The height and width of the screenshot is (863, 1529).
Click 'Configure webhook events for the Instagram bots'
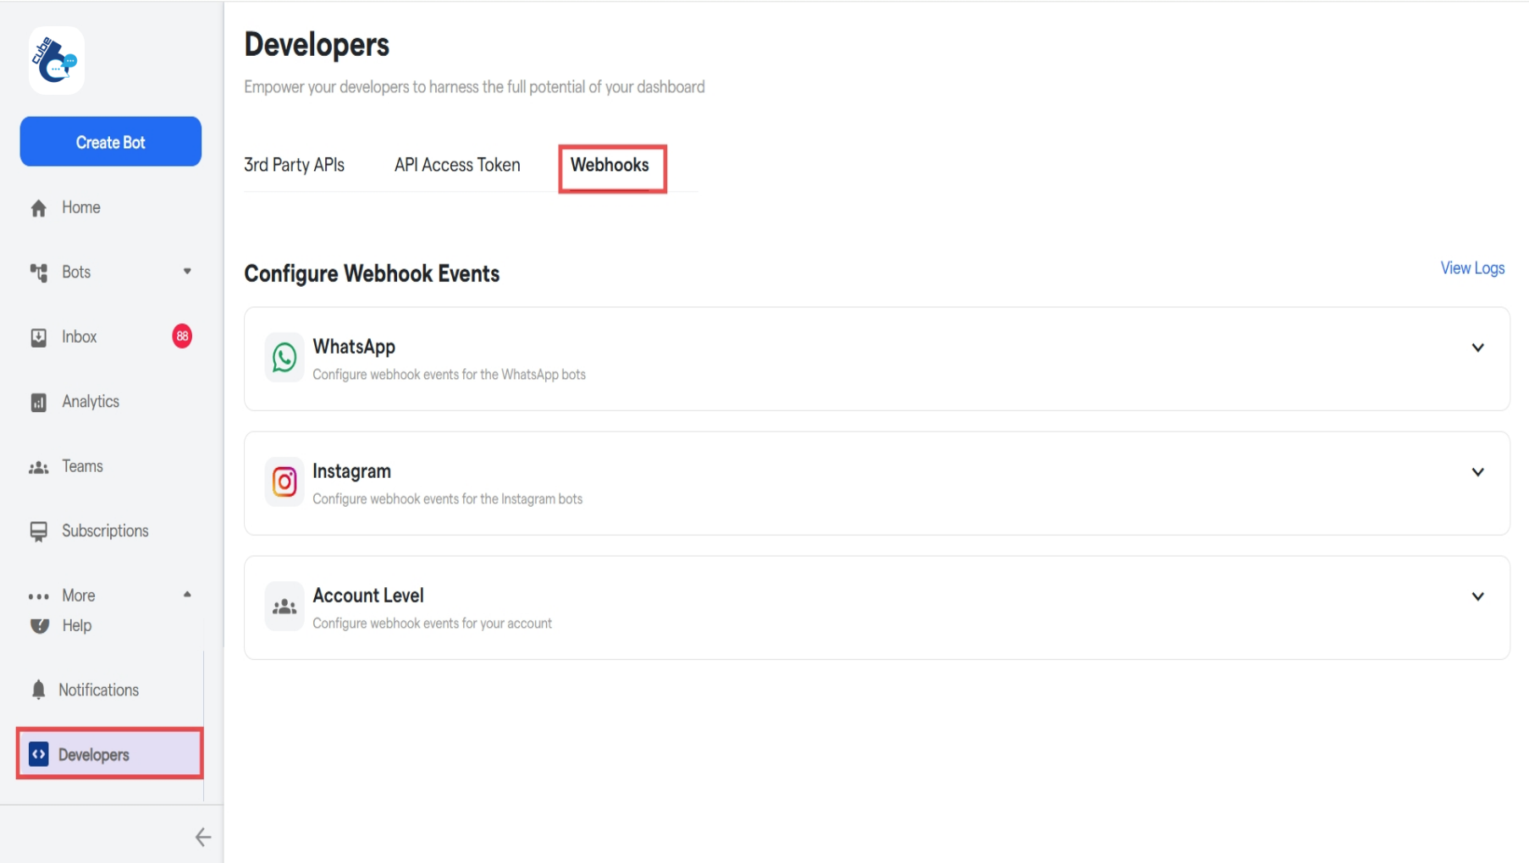[447, 499]
